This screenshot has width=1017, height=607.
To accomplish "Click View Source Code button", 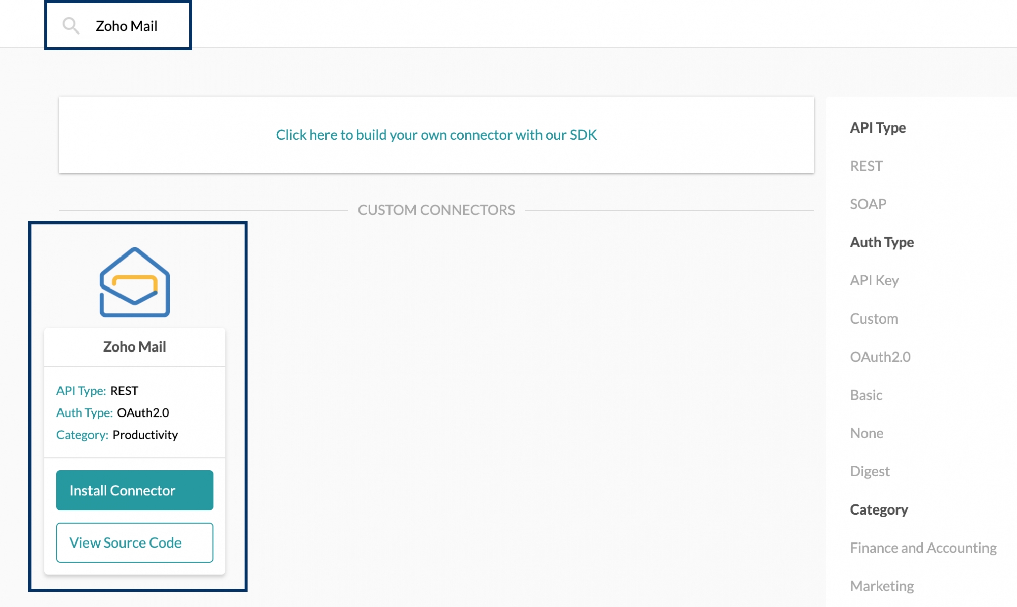I will click(x=135, y=542).
